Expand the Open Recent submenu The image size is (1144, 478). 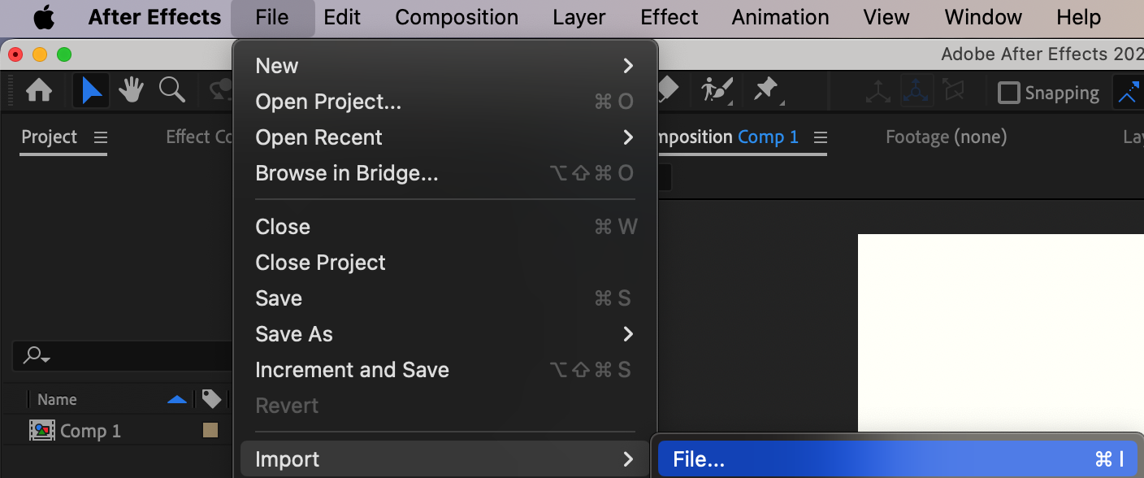click(x=444, y=137)
